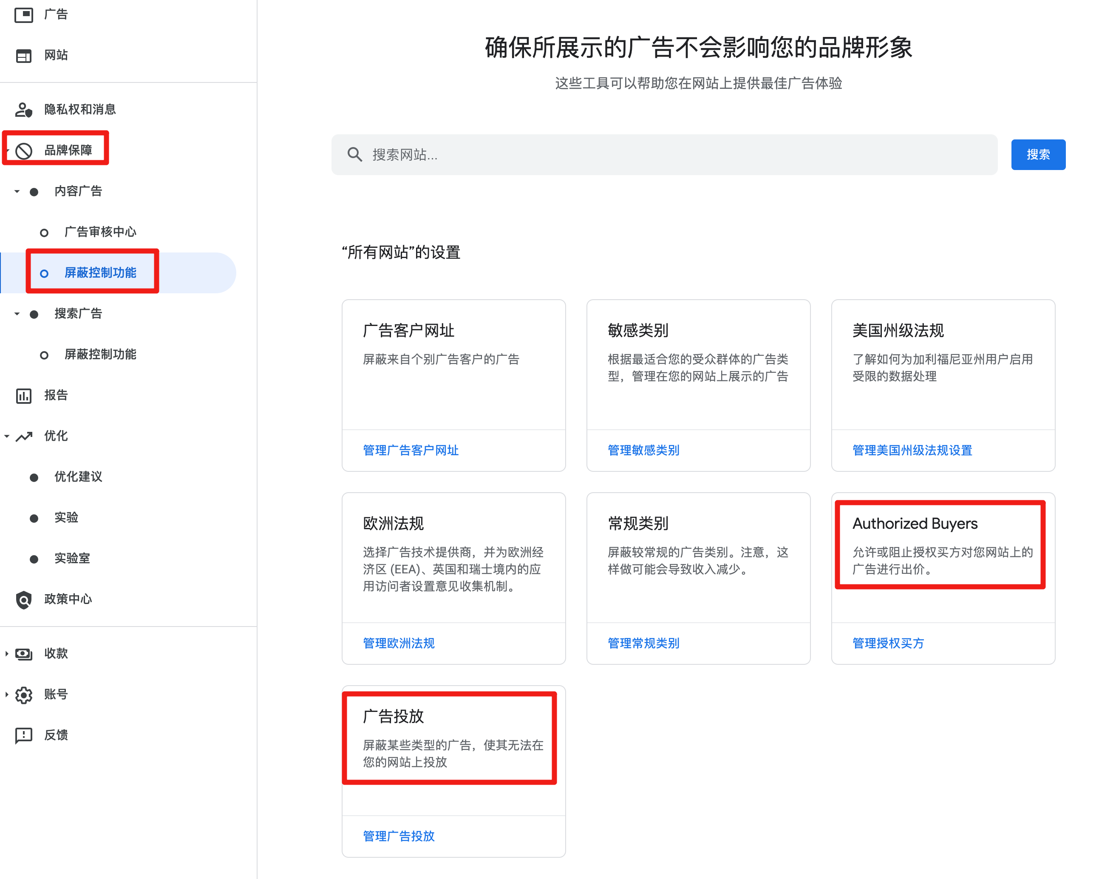Open Privacy & messaging (隐私权和消息) icon

(x=23, y=110)
